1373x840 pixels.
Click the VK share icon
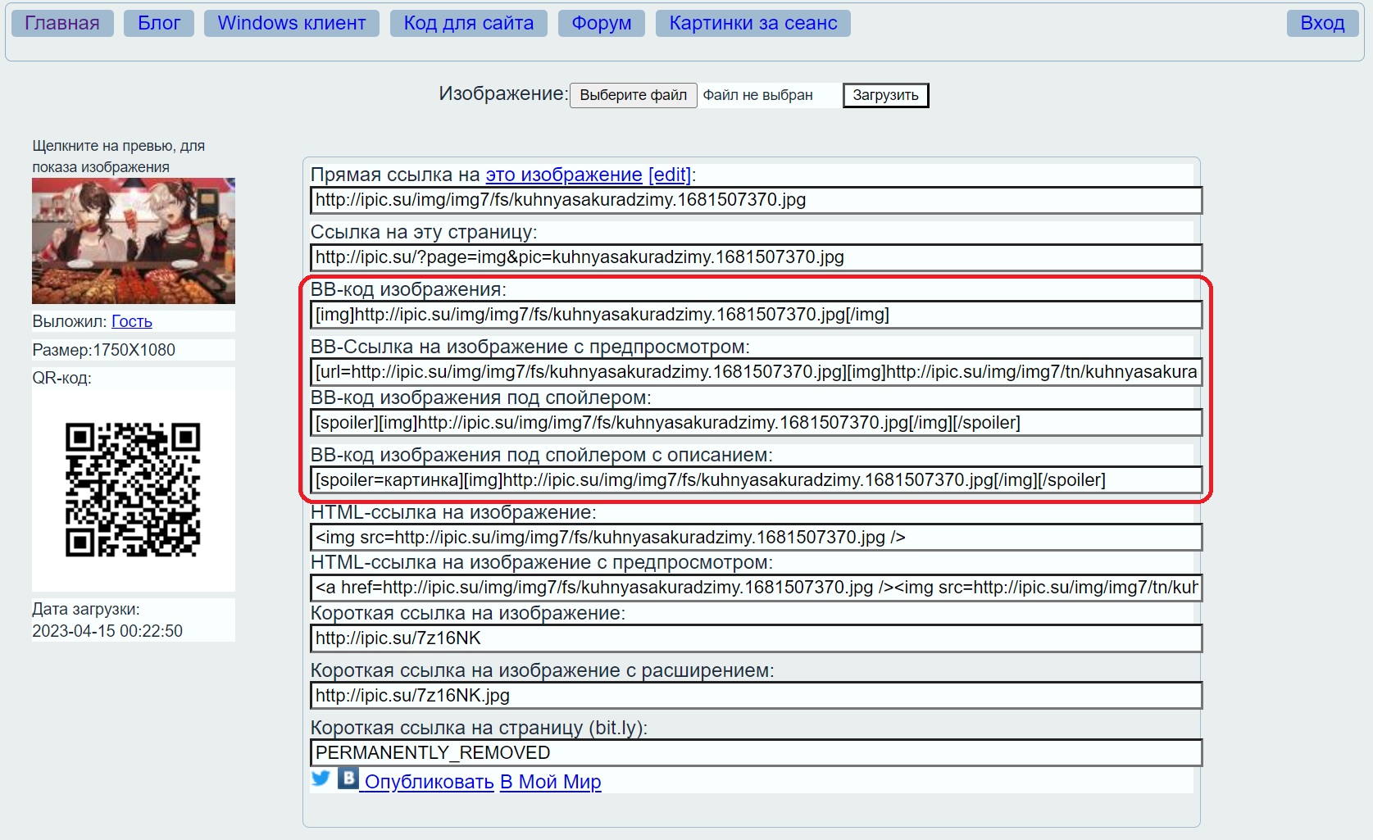348,779
